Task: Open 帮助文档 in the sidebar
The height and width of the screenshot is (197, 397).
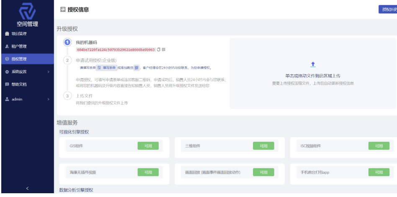Action: 18,84
